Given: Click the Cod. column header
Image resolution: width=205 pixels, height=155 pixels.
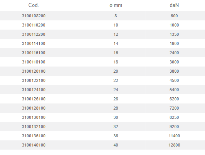Looking at the screenshot, I should pos(34,5).
